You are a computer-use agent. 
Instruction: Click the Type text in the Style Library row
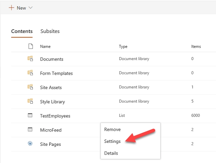[134, 101]
